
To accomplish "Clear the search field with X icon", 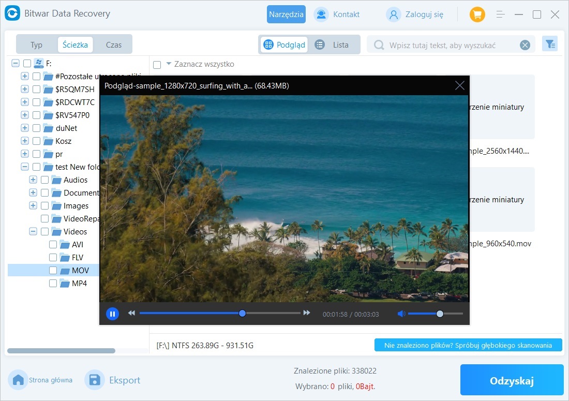I will 525,45.
